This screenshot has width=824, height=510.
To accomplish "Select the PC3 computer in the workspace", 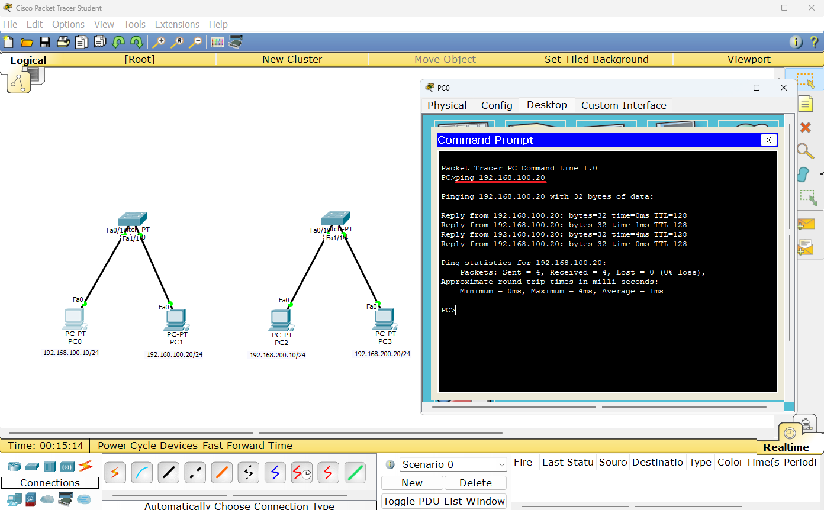I will click(x=385, y=319).
